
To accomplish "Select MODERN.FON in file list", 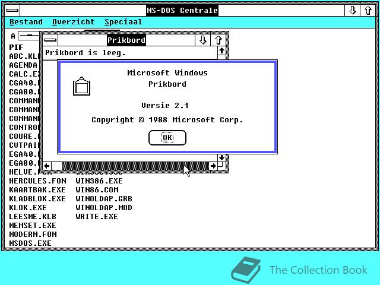I will [x=33, y=235].
